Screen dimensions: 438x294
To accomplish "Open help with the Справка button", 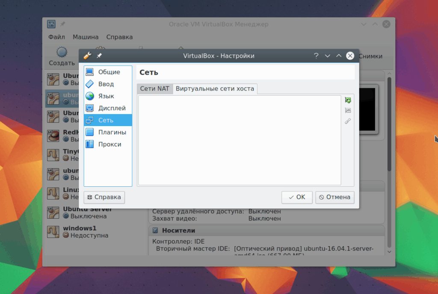I will [x=104, y=197].
